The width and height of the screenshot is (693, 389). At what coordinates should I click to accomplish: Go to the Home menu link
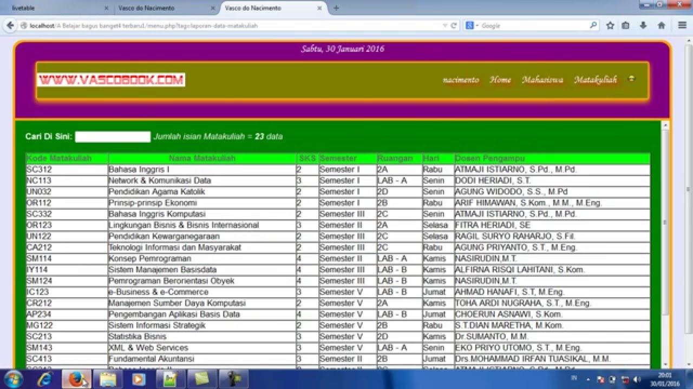[500, 80]
